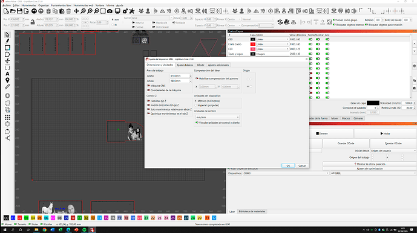Toggle Mostrar switch for Corte Cuero layer

pyautogui.click(x=318, y=44)
